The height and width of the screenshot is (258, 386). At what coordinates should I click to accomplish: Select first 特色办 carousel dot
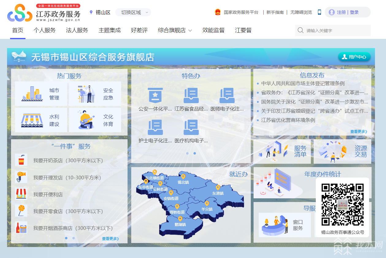tap(187, 153)
